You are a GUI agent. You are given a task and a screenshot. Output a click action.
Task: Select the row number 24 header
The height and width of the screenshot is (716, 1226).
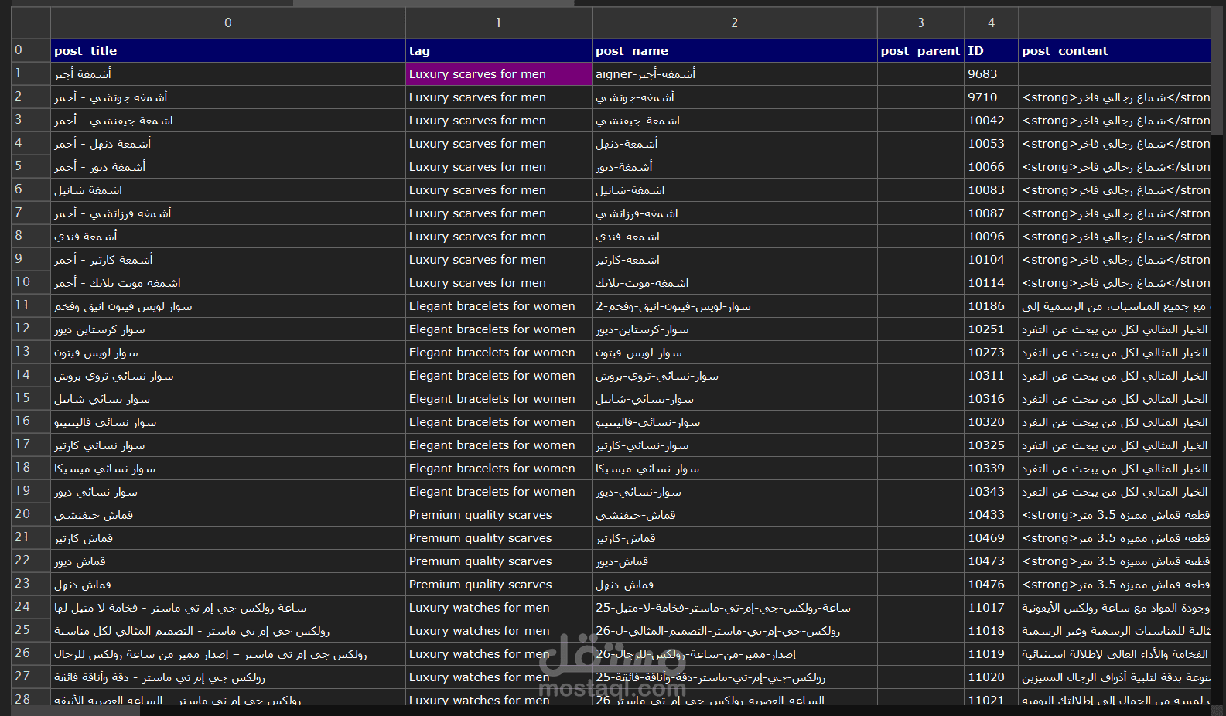tap(31, 608)
